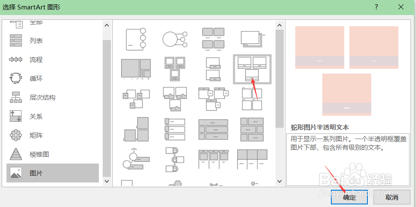Click the preview title 蛇形图片半透明文本

(320, 127)
